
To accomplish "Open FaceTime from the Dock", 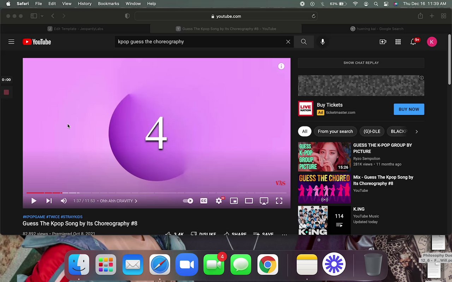I will click(214, 264).
